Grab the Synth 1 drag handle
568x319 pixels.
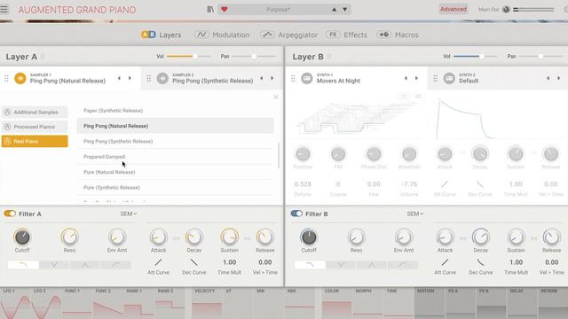click(293, 78)
